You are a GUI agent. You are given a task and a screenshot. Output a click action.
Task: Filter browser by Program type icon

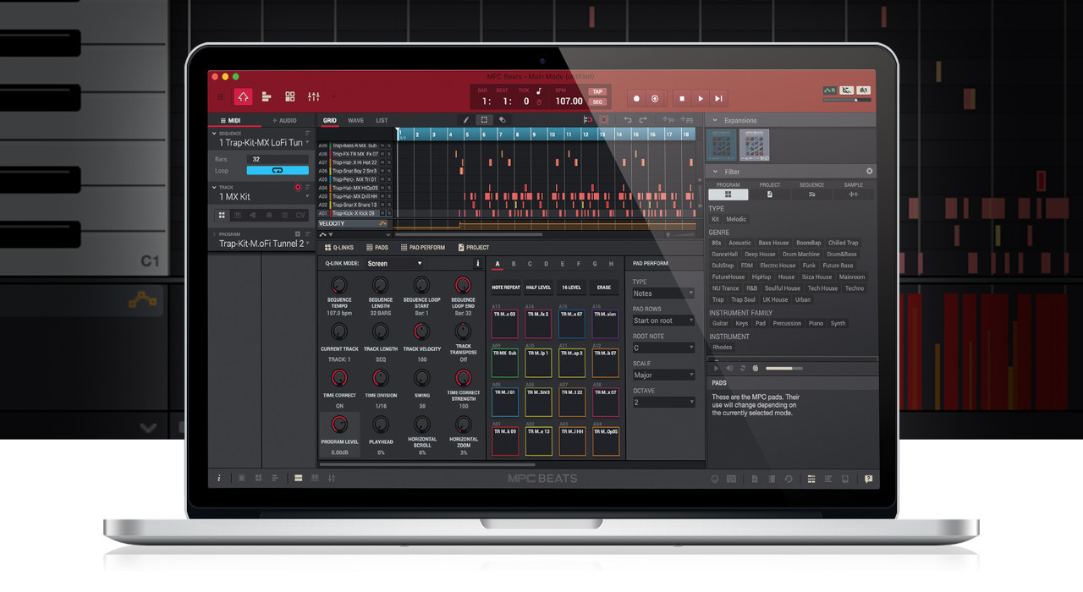click(x=728, y=195)
